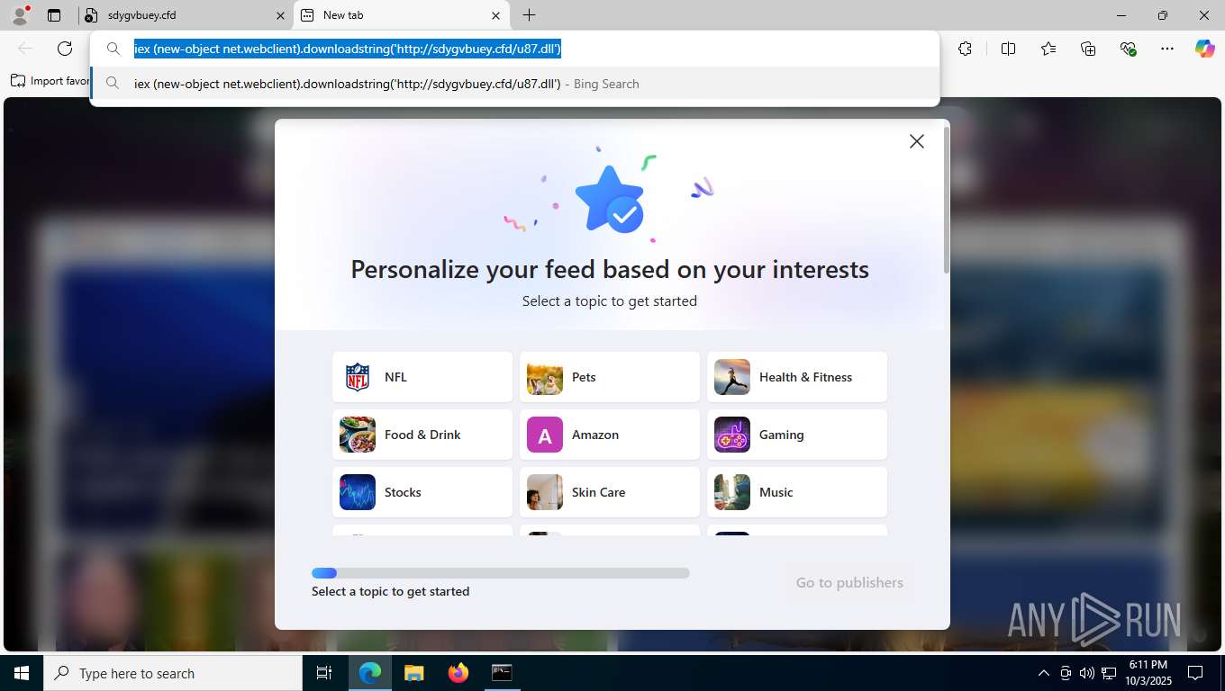Open the terminal app on taskbar
The image size is (1225, 691).
click(x=502, y=673)
